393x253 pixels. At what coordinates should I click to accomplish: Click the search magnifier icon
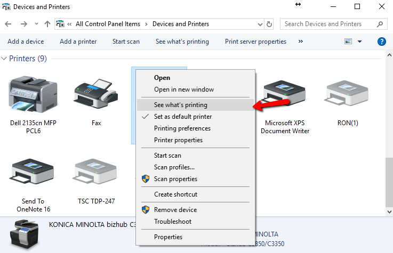click(x=380, y=24)
